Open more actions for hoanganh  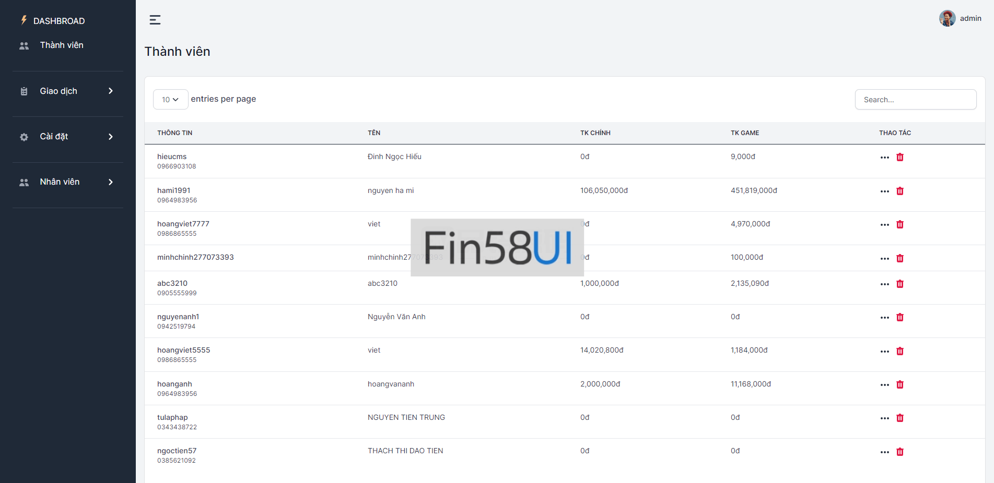pyautogui.click(x=884, y=385)
